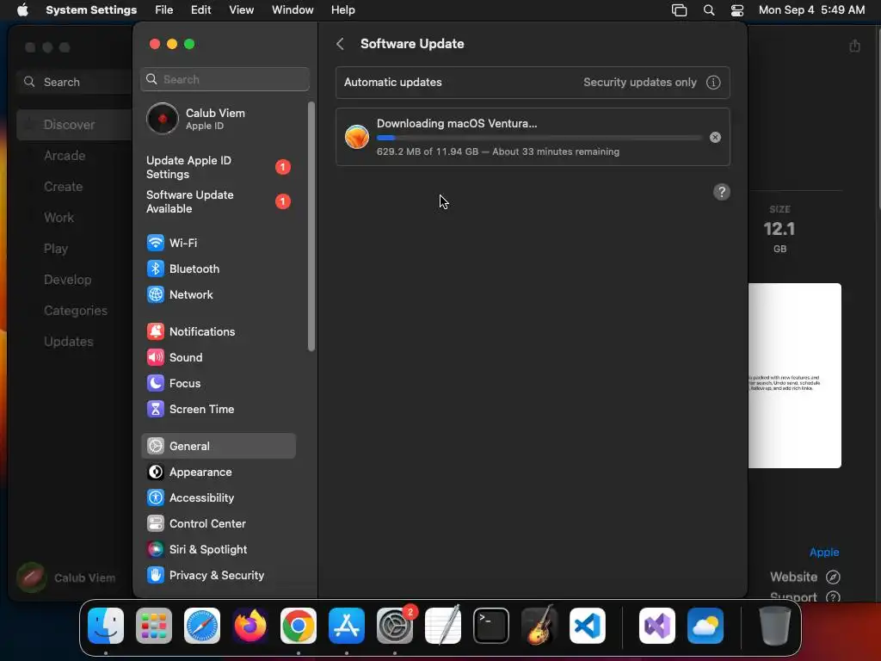The image size is (881, 661).
Task: Open GarageBand from the Dock
Action: coord(539,626)
